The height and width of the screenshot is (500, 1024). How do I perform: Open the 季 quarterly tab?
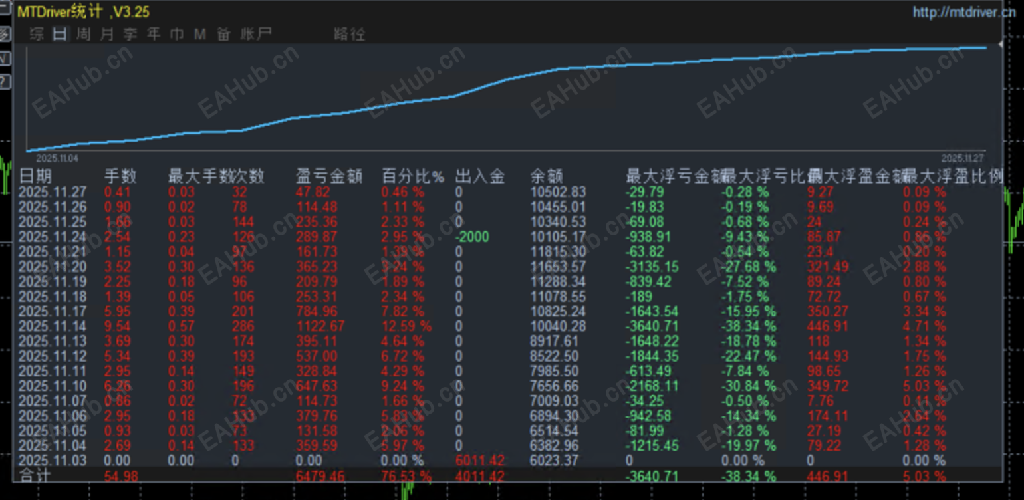click(x=130, y=34)
